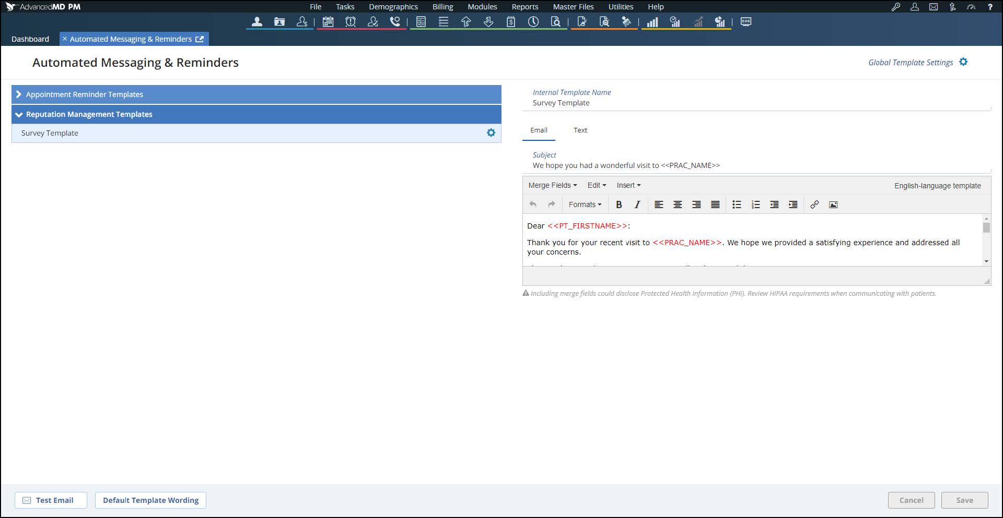Open the EHR monitor icon

click(x=746, y=22)
